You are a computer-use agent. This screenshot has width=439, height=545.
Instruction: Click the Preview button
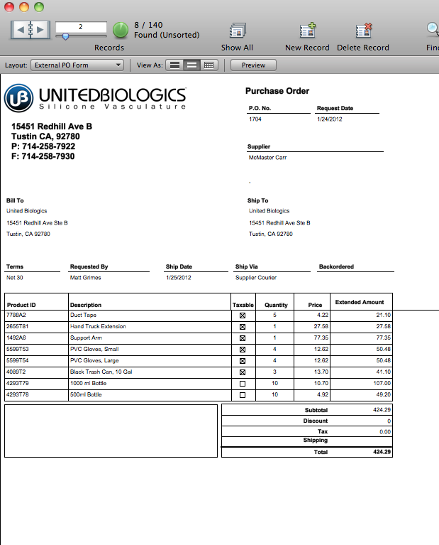coord(253,65)
